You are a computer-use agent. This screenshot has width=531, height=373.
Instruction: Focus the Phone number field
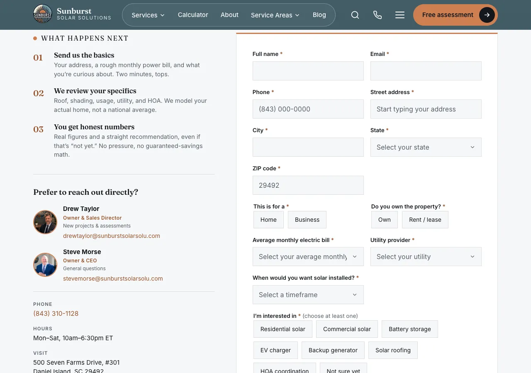(x=308, y=109)
